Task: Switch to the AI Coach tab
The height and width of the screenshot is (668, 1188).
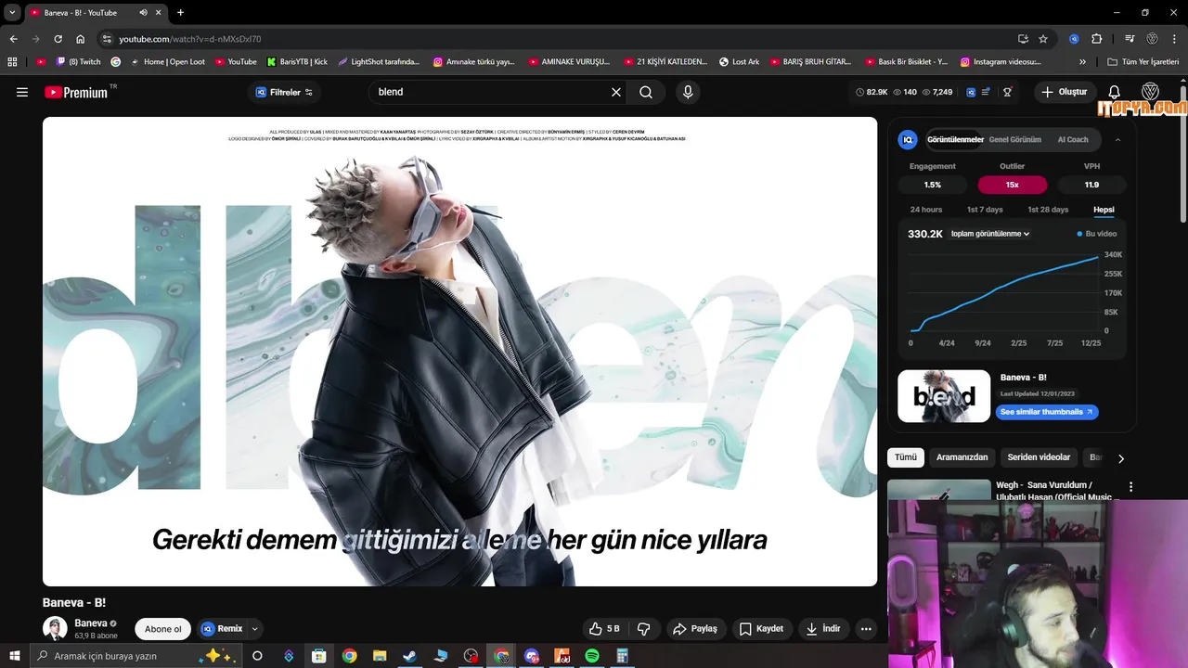Action: coord(1073,139)
